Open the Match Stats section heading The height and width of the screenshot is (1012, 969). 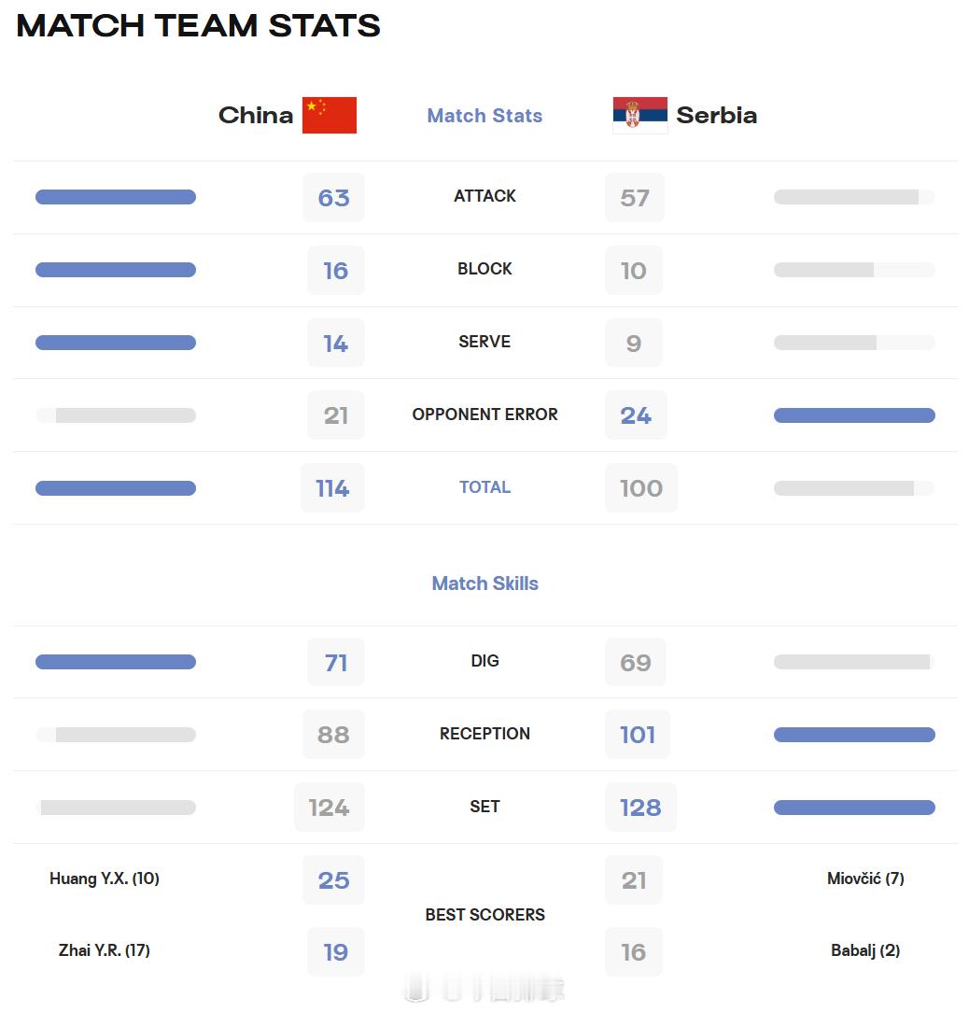click(x=484, y=116)
